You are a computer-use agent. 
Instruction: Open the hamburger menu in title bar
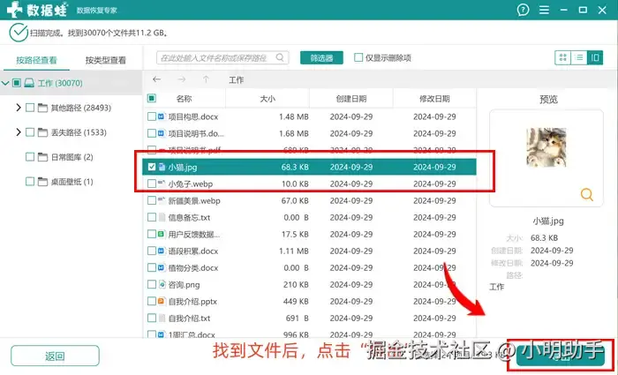point(545,10)
